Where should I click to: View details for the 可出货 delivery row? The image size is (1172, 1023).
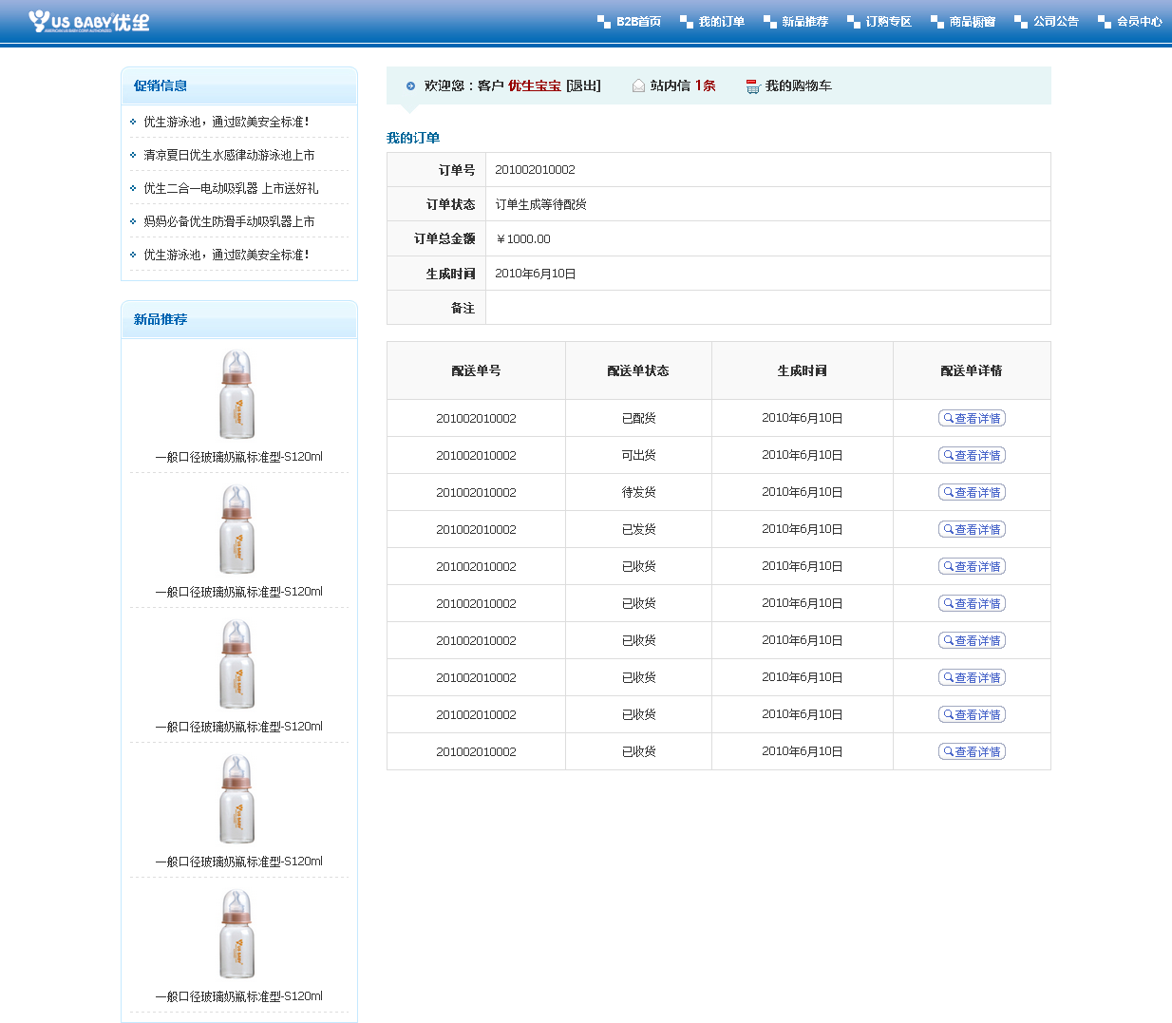tap(972, 455)
